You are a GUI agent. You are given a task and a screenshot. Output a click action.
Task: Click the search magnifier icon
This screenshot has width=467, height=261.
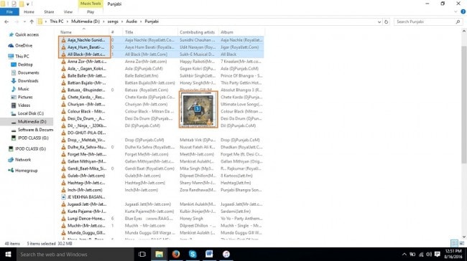458,22
